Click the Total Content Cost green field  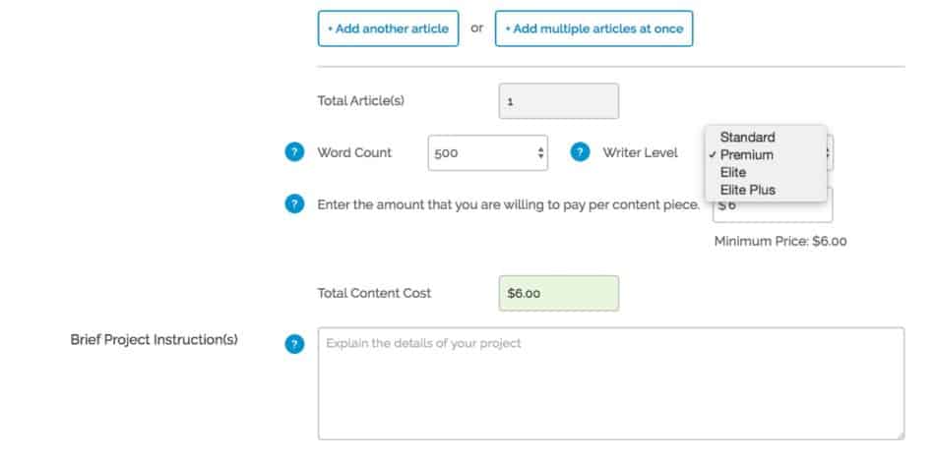click(559, 293)
